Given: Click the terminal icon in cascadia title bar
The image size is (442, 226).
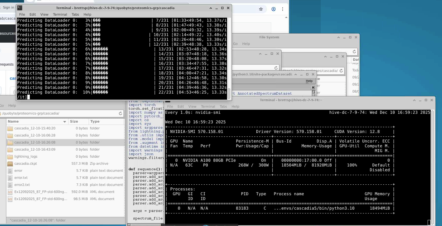Looking at the screenshot, I should coord(20,8).
